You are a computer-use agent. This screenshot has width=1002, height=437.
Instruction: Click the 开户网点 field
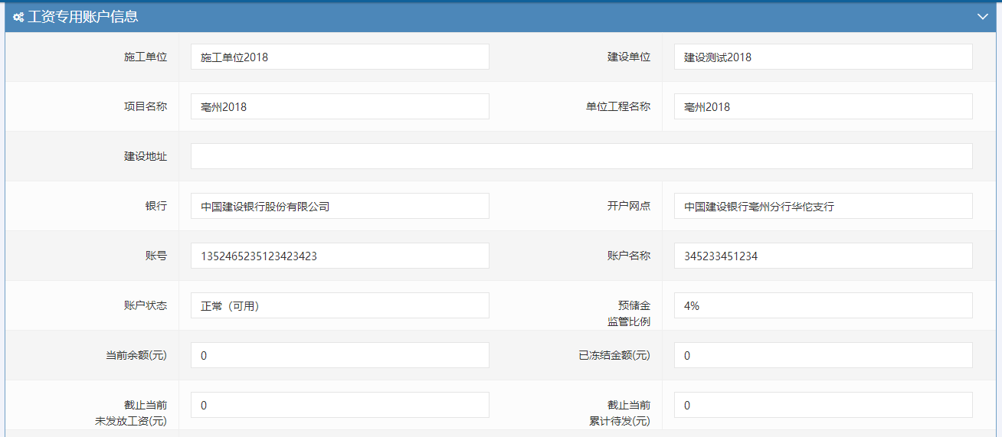click(823, 206)
